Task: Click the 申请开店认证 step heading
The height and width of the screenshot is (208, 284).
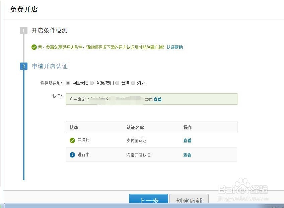Action: pyautogui.click(x=50, y=66)
